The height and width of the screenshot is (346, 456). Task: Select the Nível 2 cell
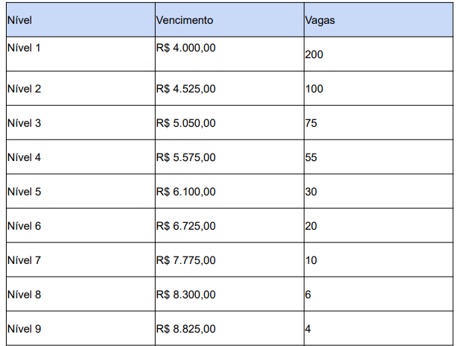[x=24, y=89]
